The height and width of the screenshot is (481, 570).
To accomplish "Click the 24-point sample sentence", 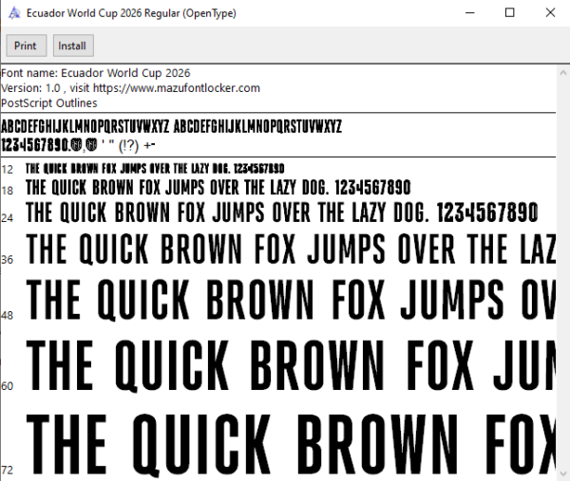I will pyautogui.click(x=282, y=213).
